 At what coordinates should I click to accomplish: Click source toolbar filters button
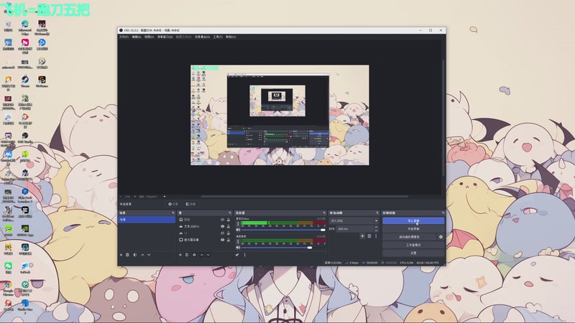coord(190,205)
